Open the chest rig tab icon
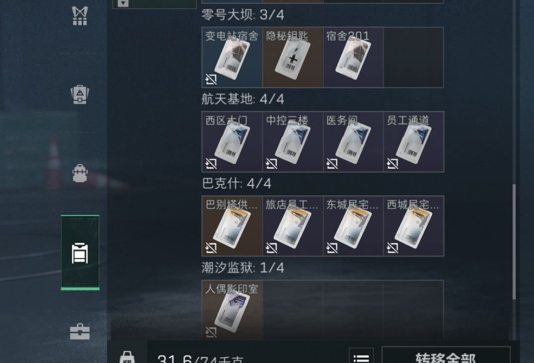534x363 pixels. [x=80, y=16]
